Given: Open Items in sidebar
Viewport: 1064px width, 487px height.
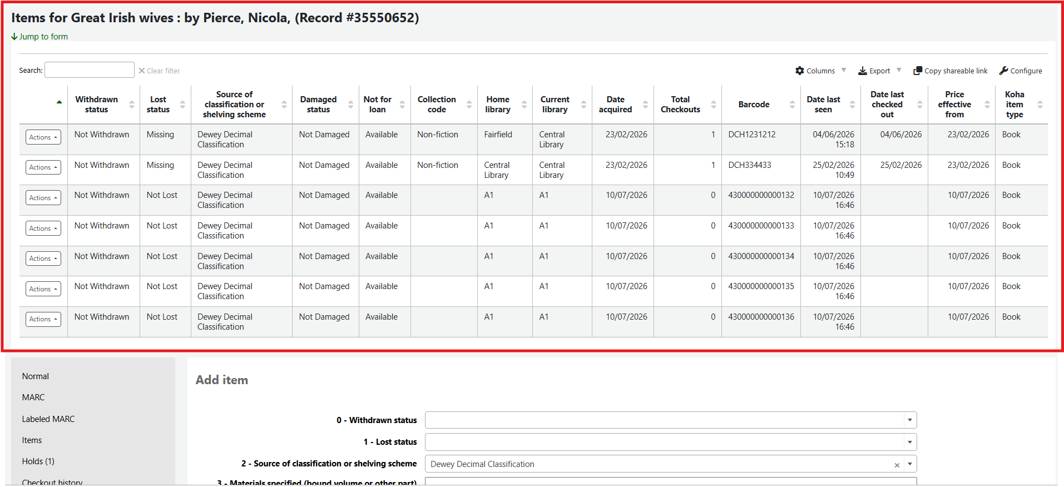Looking at the screenshot, I should click(32, 440).
